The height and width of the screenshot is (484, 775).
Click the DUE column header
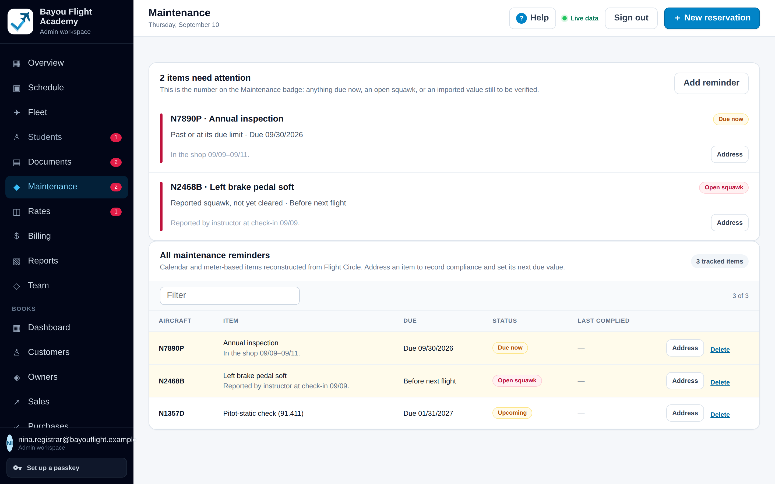(410, 321)
